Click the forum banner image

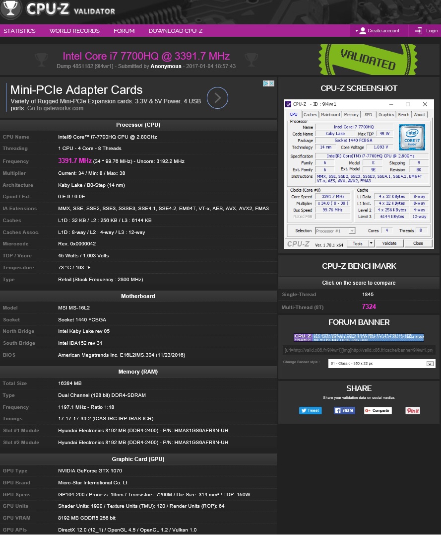pos(359,337)
